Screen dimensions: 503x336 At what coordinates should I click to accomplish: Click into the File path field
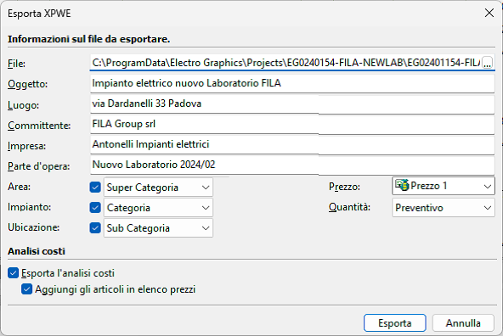pyautogui.click(x=285, y=63)
